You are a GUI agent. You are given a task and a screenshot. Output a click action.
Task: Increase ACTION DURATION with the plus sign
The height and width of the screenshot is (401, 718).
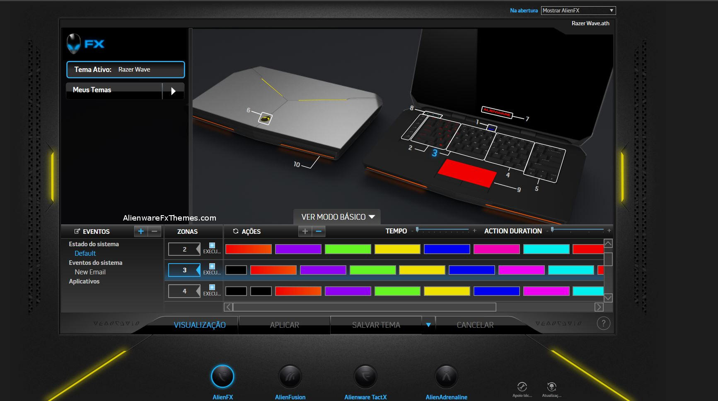point(609,231)
